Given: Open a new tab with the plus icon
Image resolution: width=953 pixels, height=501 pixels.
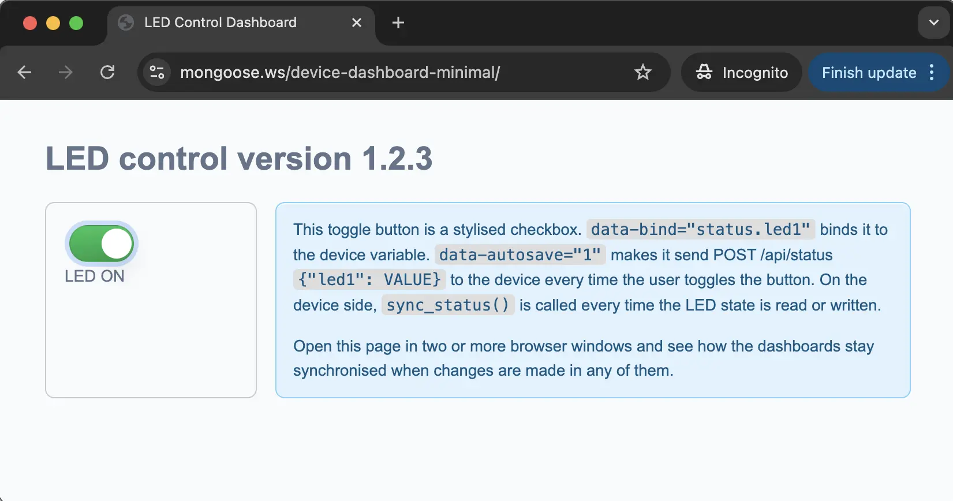Looking at the screenshot, I should point(398,23).
